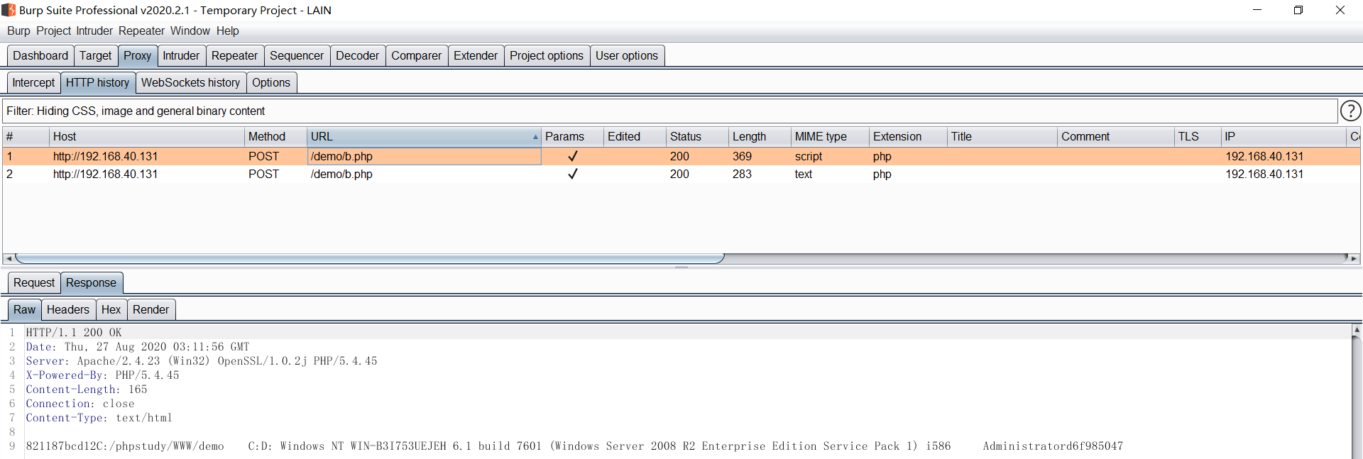This screenshot has height=459, width=1363.
Task: Open the Help menu
Action: point(228,31)
